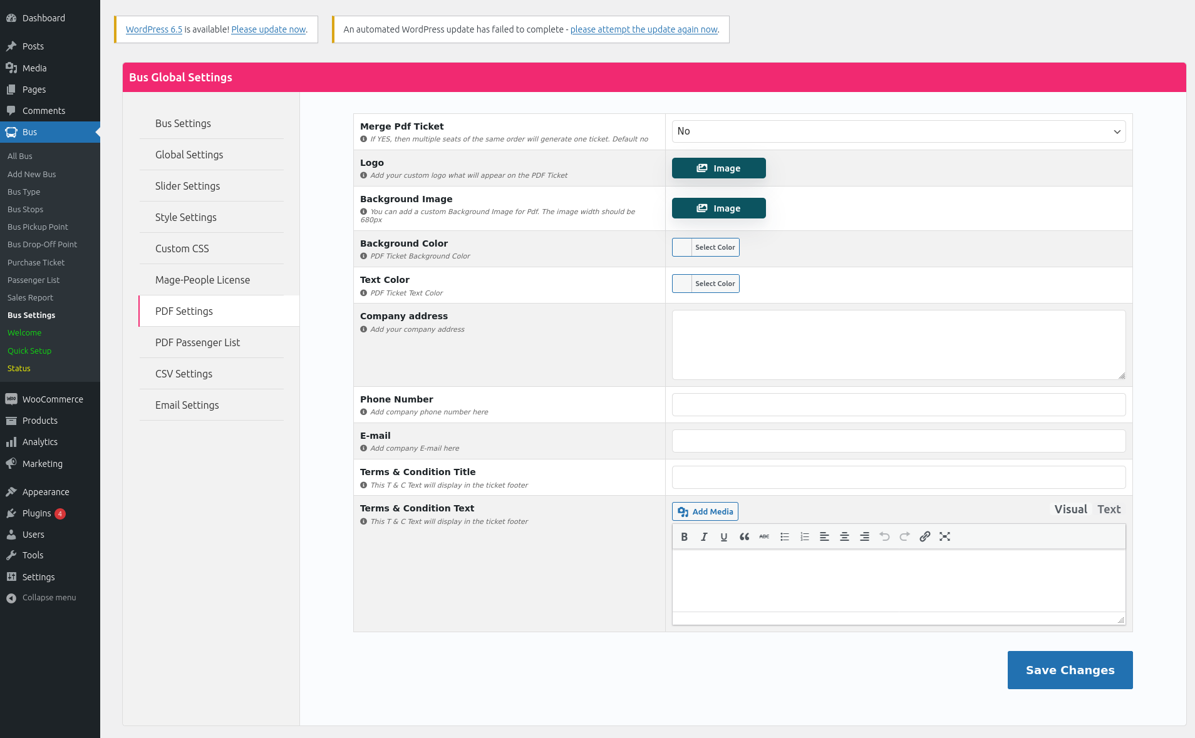Apply strikethrough via the ABC icon
1195x738 pixels.
(x=764, y=536)
